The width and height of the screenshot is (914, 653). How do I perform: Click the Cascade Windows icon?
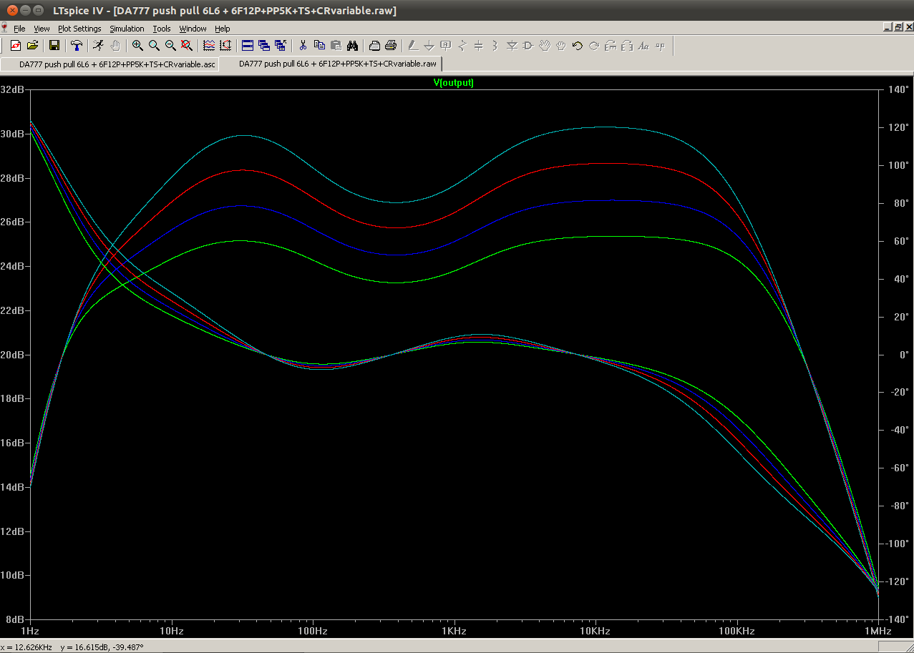pos(264,46)
